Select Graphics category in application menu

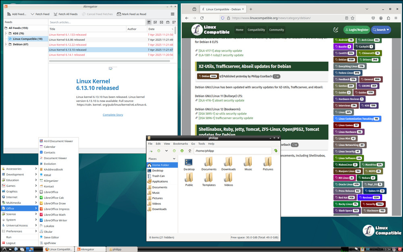12,192
